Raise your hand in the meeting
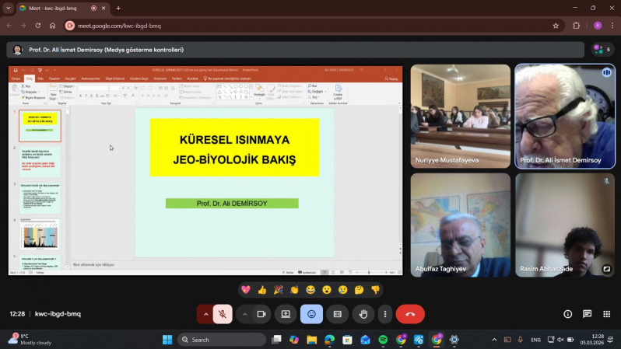Image resolution: width=621 pixels, height=349 pixels. click(363, 314)
